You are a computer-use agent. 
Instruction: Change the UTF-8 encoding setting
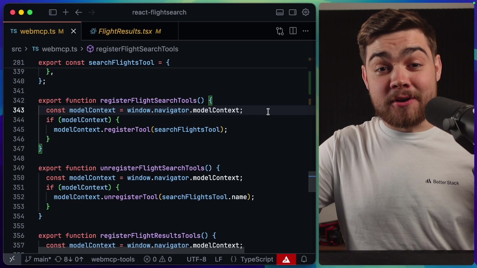[x=196, y=259]
